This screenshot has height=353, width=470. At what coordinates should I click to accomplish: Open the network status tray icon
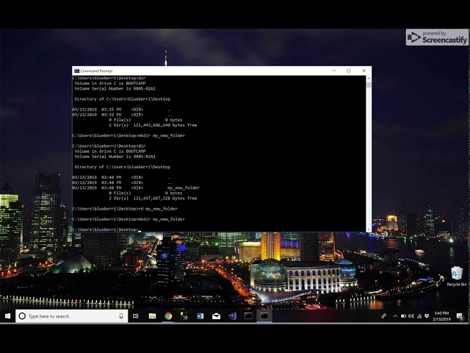419,316
